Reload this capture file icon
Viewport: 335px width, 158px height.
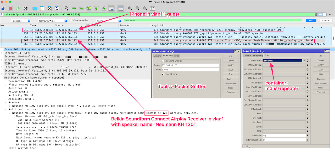click(x=57, y=9)
